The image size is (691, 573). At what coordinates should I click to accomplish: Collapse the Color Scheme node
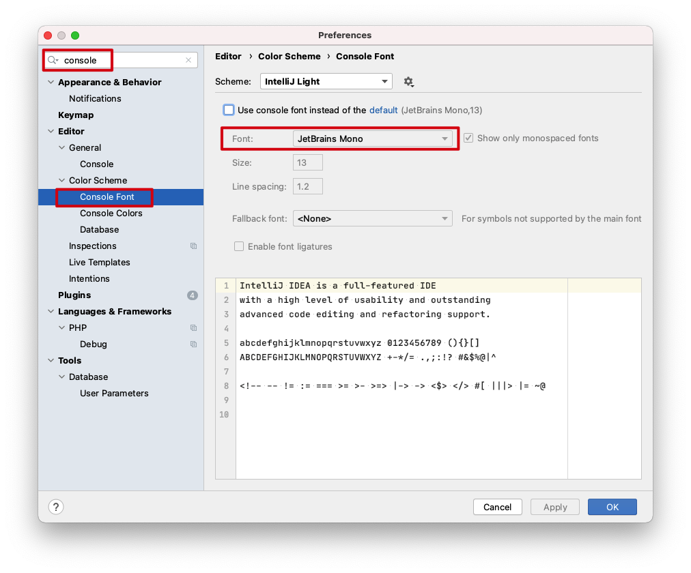(x=61, y=181)
